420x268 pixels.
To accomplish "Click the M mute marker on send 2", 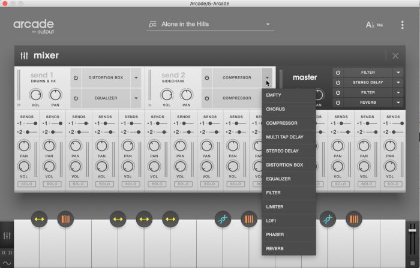I will pyautogui.click(x=150, y=105).
